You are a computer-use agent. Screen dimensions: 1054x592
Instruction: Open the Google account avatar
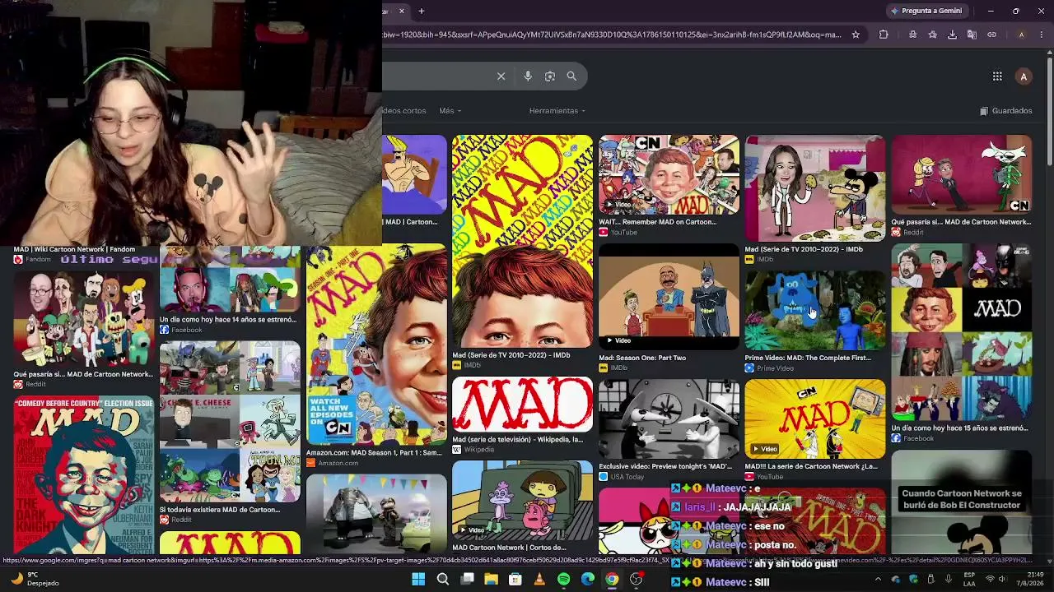(1024, 76)
